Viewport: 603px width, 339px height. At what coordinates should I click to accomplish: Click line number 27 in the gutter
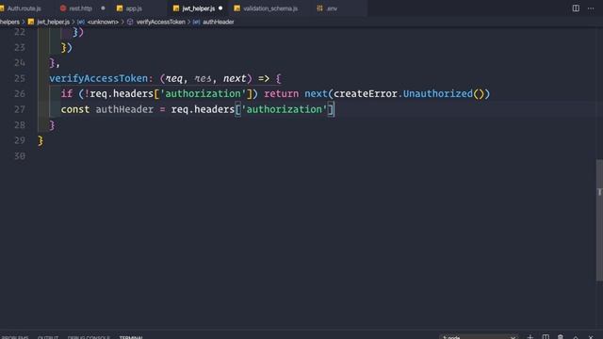coord(20,109)
